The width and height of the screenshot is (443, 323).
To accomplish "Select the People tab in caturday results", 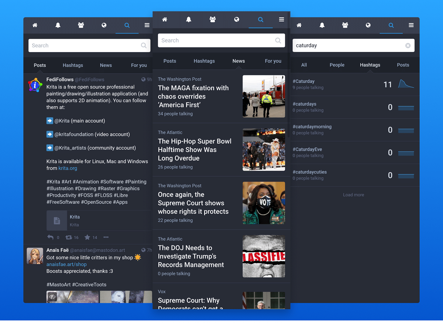I will 337,65.
